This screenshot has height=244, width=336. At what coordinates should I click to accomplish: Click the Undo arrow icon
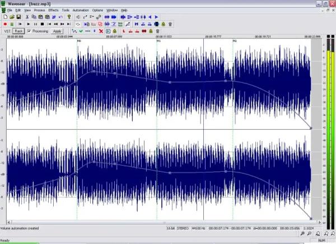pos(60,17)
